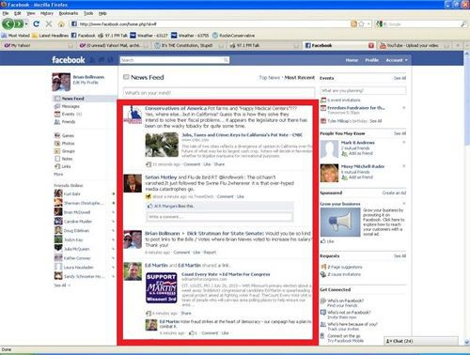The height and width of the screenshot is (355, 470).
Task: Open the Account dropdown in Facebook header
Action: pos(397,60)
